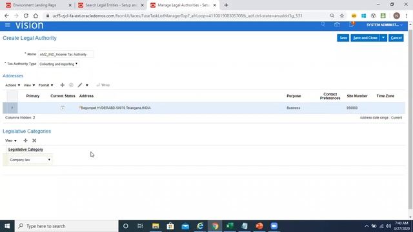The width and height of the screenshot is (413, 232).
Task: Open the Save and Close dropdown arrow
Action: [x=383, y=38]
